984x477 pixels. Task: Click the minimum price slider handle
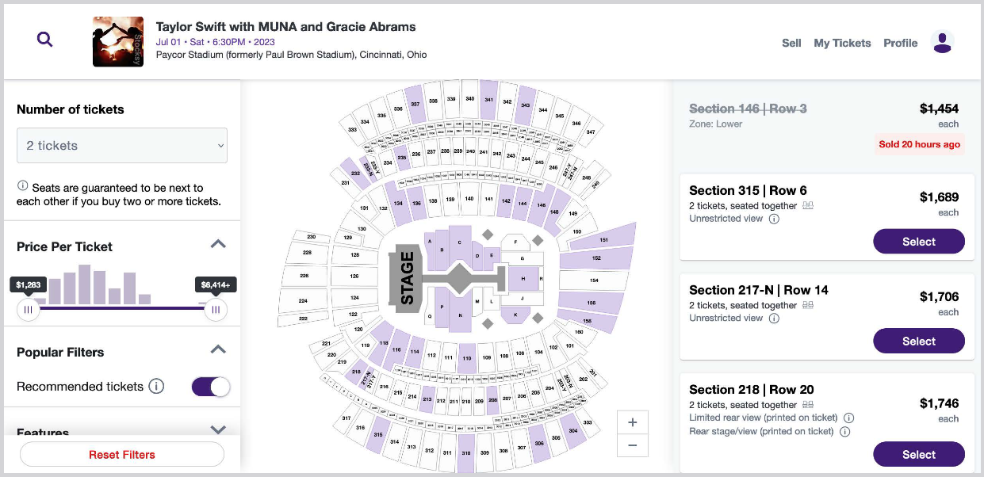point(28,310)
